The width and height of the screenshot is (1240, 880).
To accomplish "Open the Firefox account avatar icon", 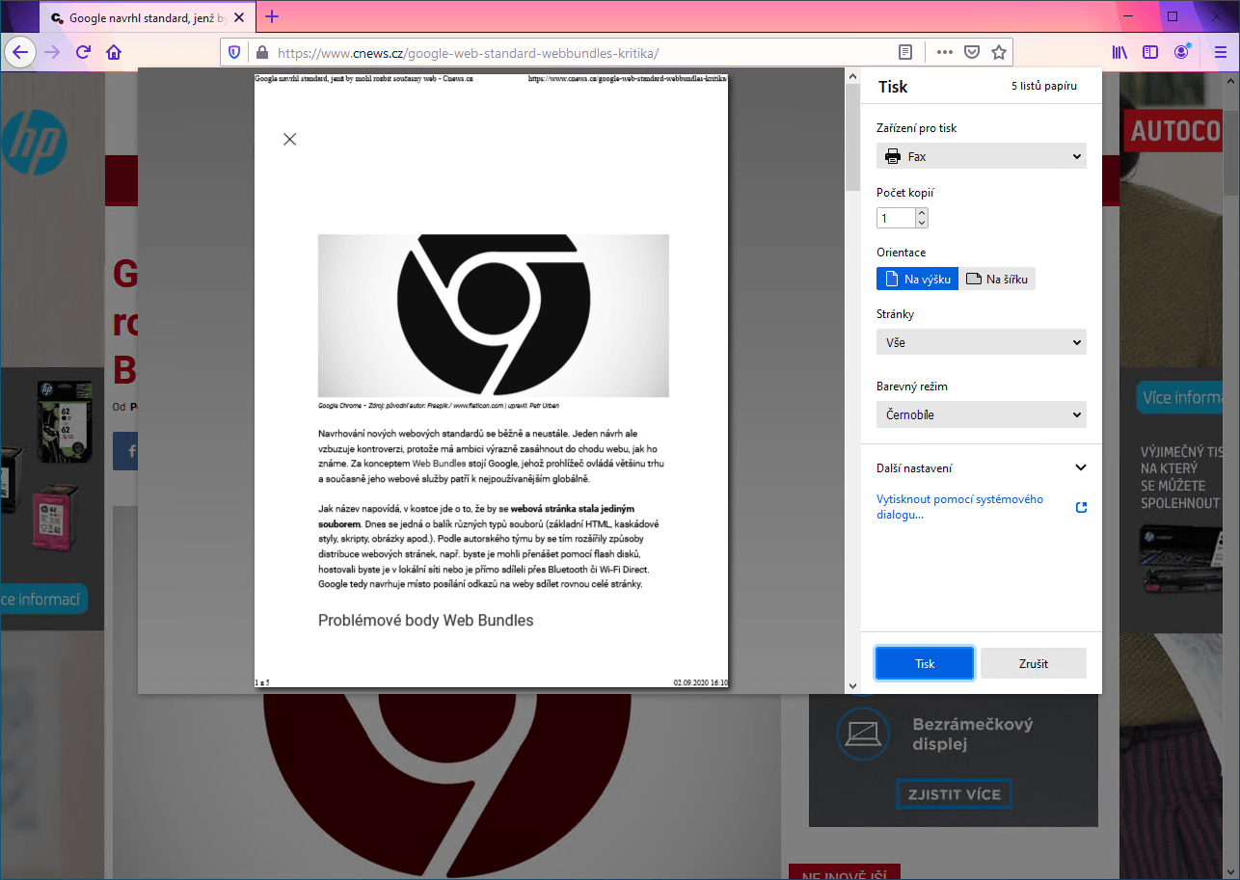I will [x=1182, y=52].
